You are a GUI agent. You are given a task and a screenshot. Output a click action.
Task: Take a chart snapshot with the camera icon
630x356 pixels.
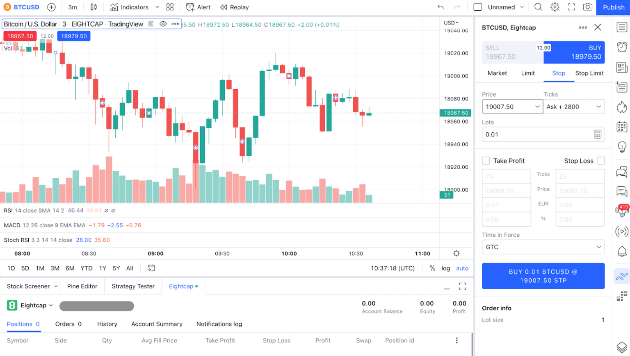pyautogui.click(x=587, y=7)
